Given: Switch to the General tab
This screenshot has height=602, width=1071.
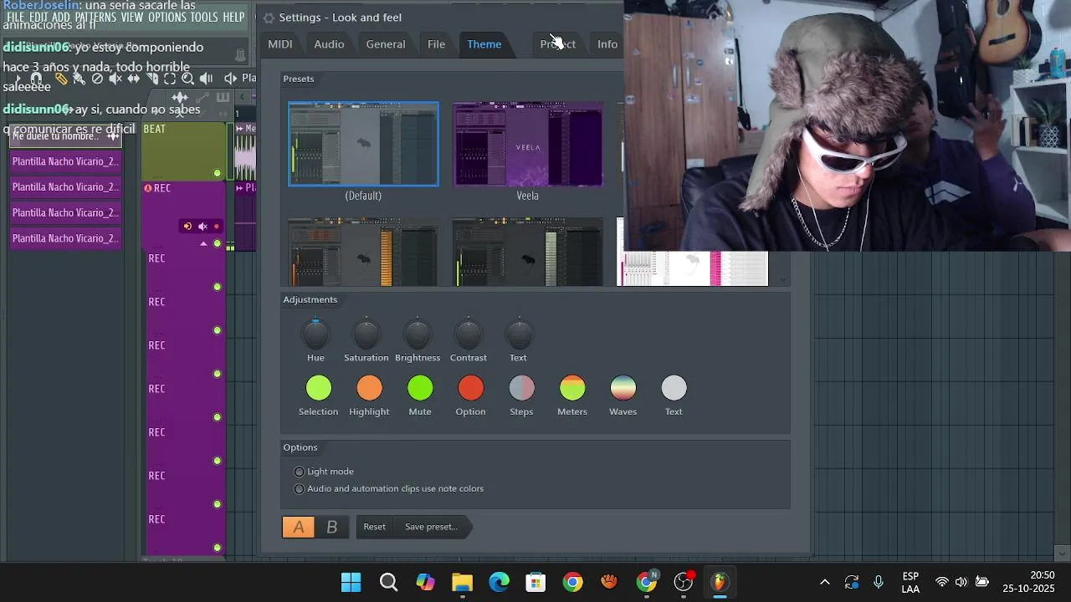Looking at the screenshot, I should tap(386, 44).
